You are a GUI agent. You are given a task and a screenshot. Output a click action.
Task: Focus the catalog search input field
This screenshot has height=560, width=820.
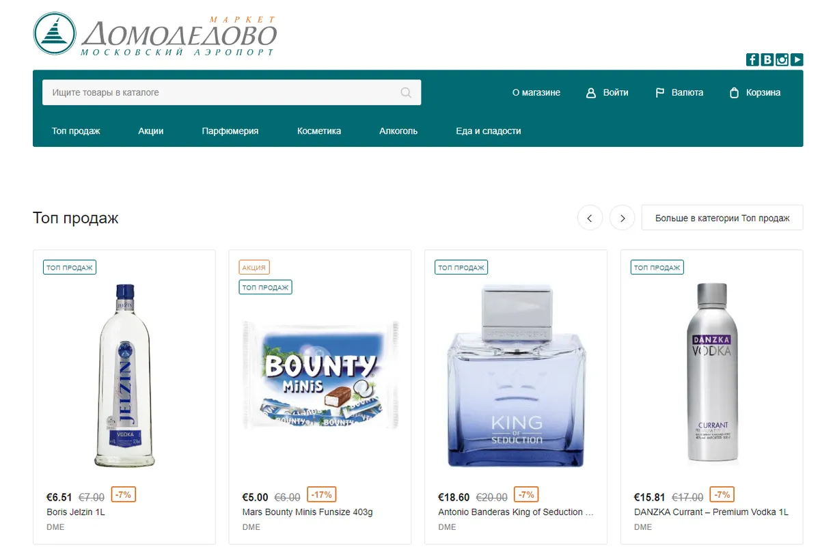click(x=232, y=93)
